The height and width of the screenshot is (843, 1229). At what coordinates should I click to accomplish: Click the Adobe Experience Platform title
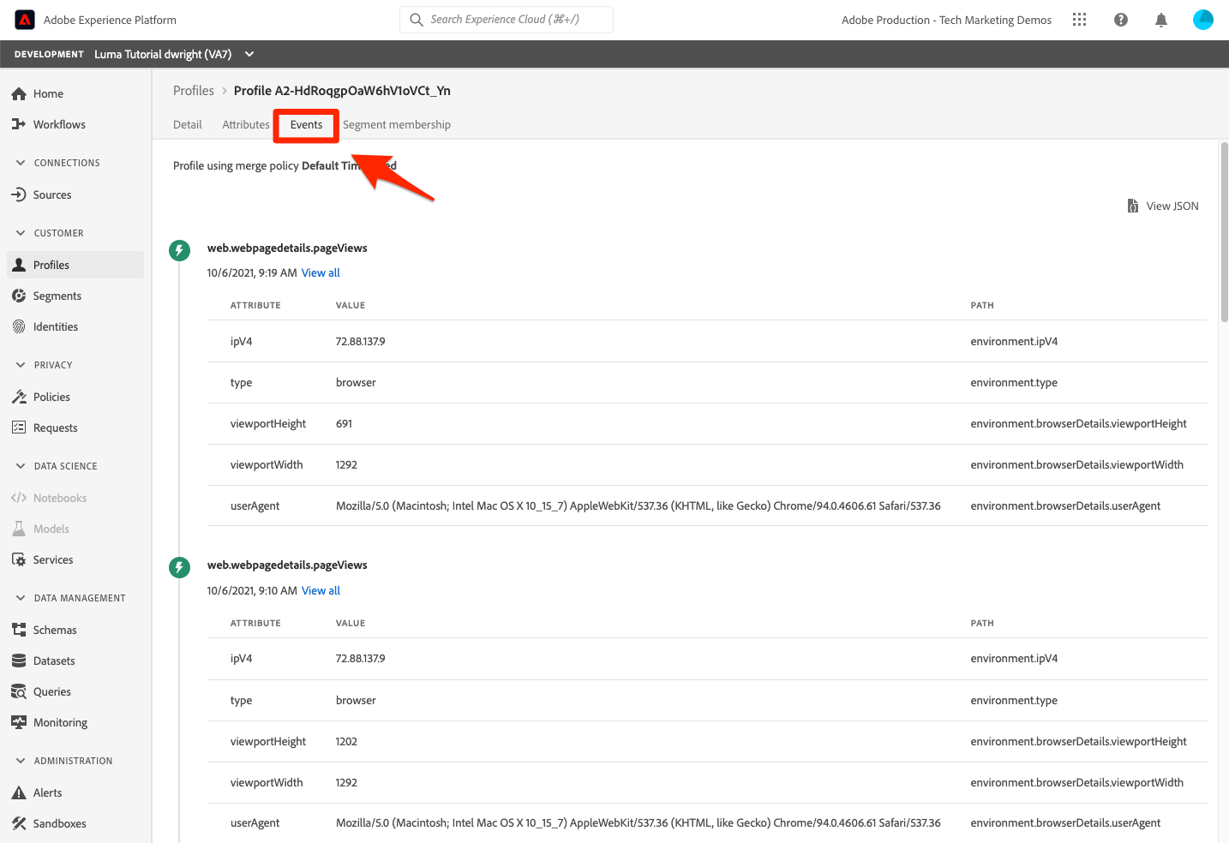click(x=110, y=20)
